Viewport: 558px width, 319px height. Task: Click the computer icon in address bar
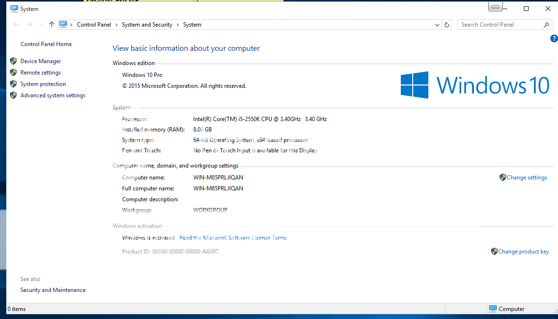pyautogui.click(x=63, y=24)
